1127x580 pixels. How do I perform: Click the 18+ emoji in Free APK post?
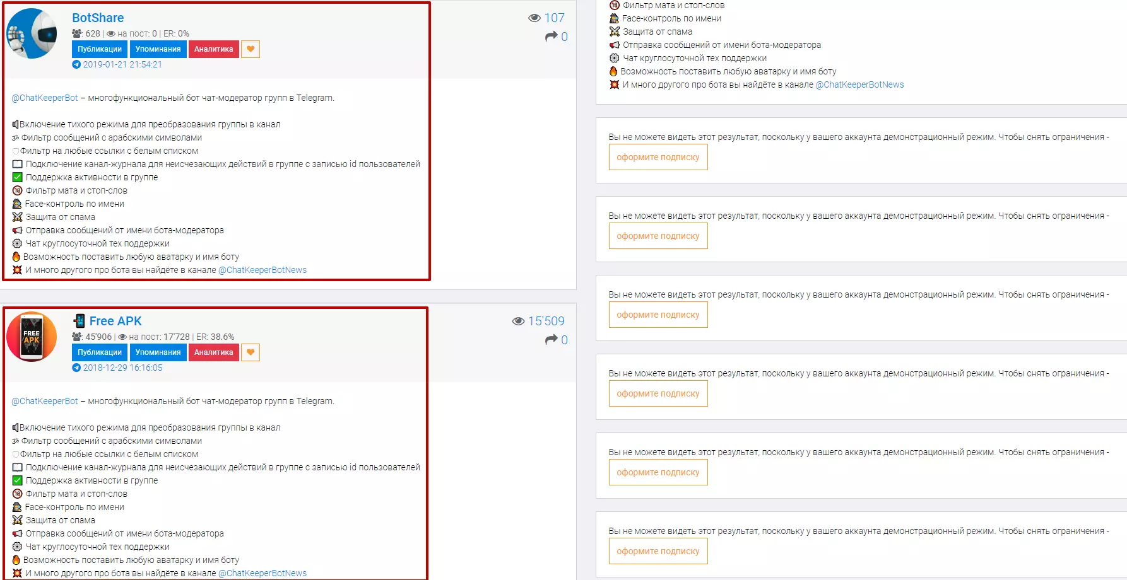click(x=18, y=494)
